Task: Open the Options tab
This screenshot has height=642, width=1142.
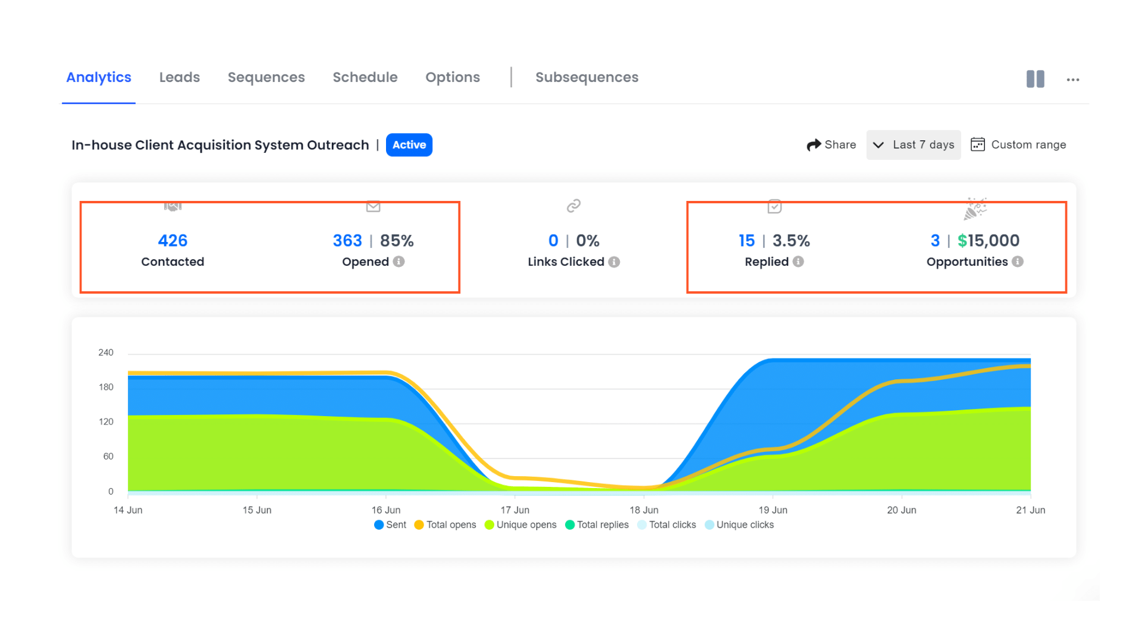Action: point(453,77)
